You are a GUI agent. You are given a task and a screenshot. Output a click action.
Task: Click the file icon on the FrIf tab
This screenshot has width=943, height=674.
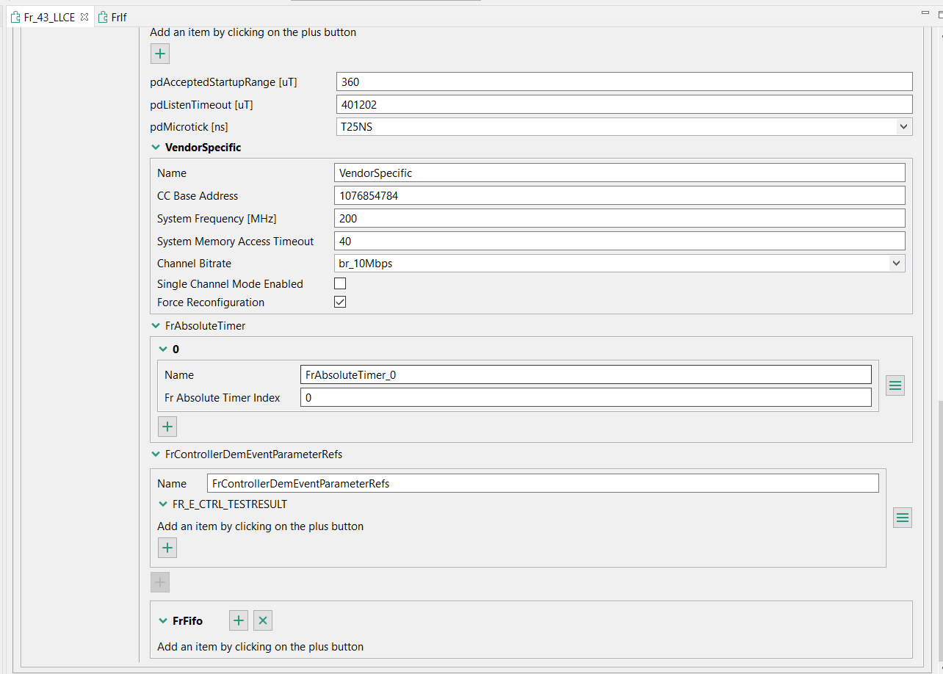coord(103,16)
